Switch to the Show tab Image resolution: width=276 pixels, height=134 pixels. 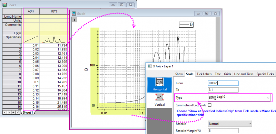point(179,74)
